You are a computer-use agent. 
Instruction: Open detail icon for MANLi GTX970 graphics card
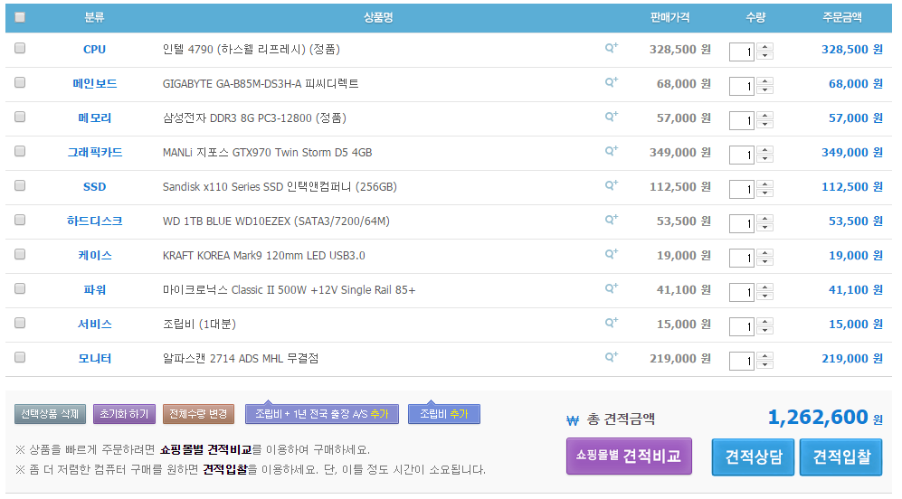coord(611,151)
